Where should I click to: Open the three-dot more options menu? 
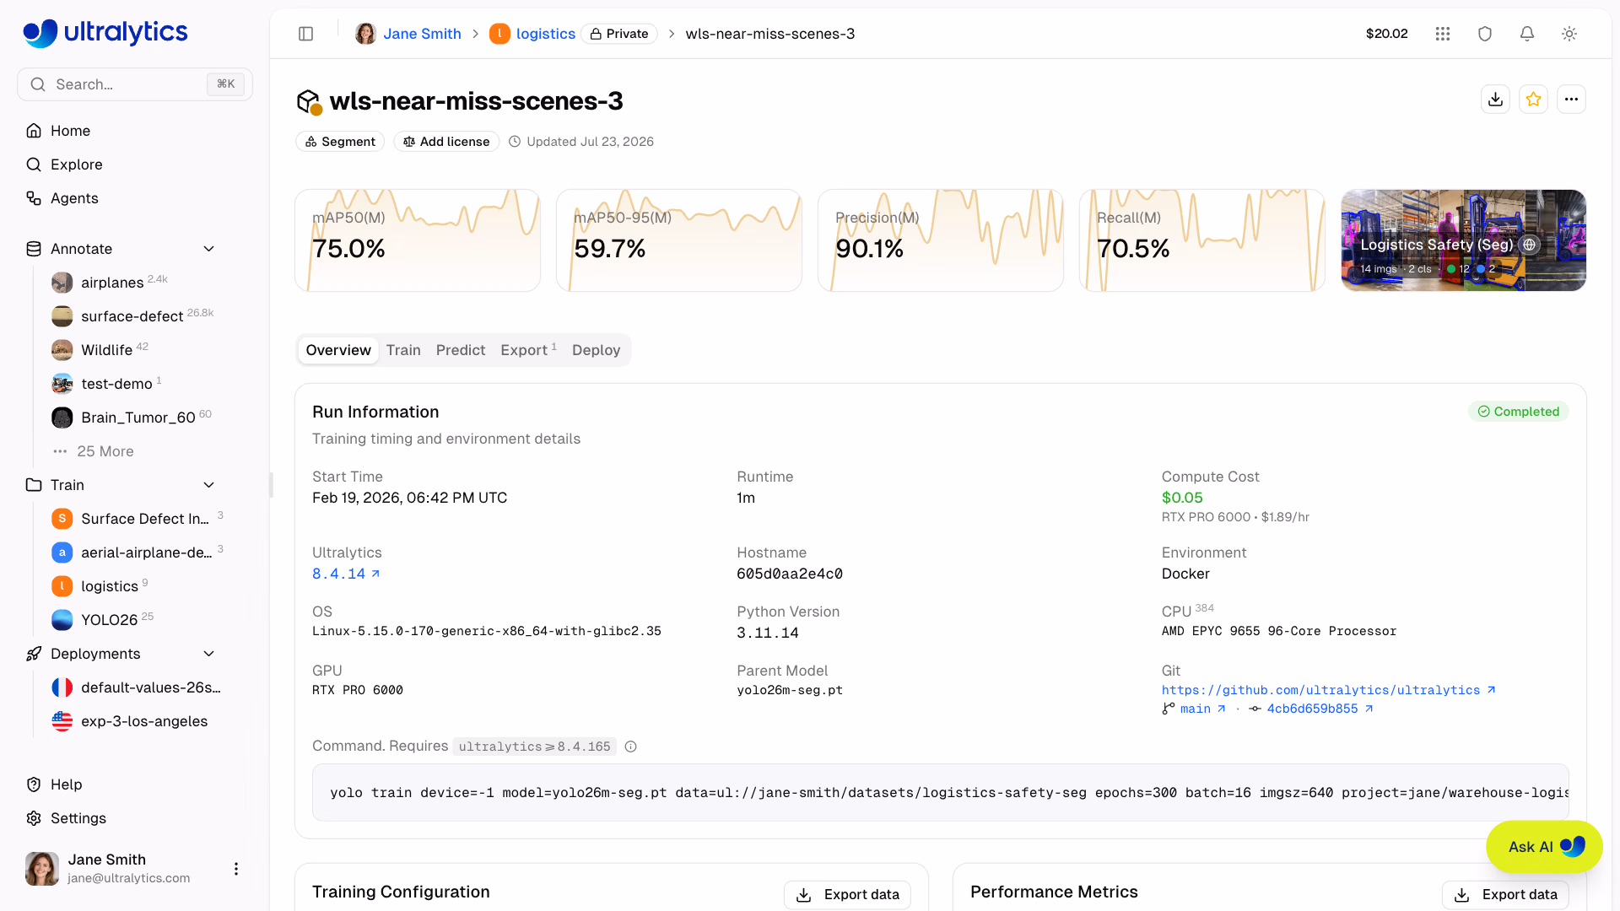tap(1571, 100)
